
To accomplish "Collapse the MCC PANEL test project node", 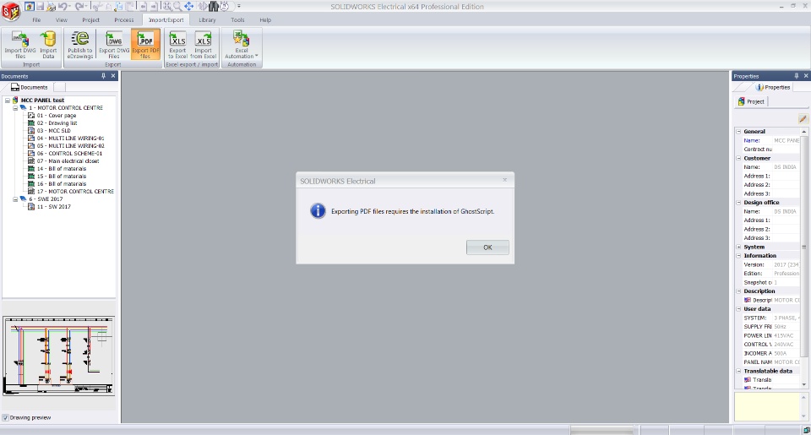I will pos(8,101).
